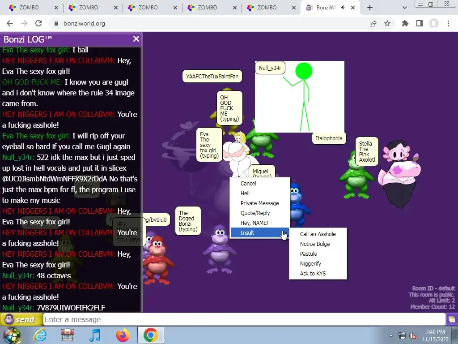Open the taskbar icon next to Internet Explorer
This screenshot has width=458, height=344.
pyautogui.click(x=68, y=335)
